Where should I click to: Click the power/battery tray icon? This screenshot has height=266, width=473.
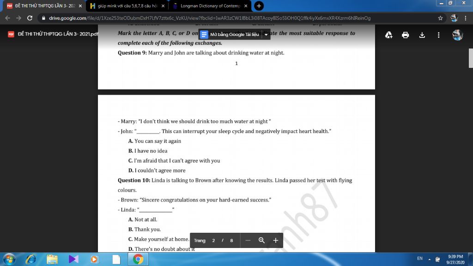click(x=438, y=259)
